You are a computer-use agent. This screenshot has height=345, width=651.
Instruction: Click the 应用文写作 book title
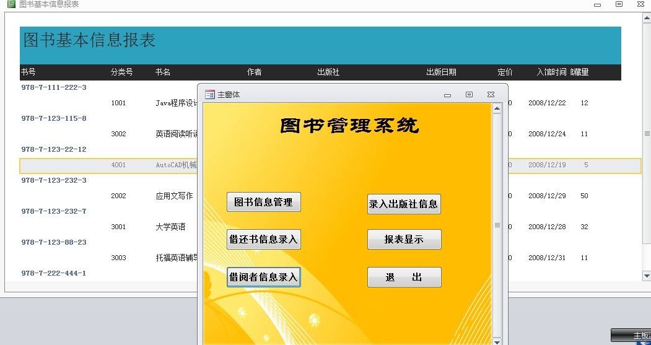pos(175,196)
